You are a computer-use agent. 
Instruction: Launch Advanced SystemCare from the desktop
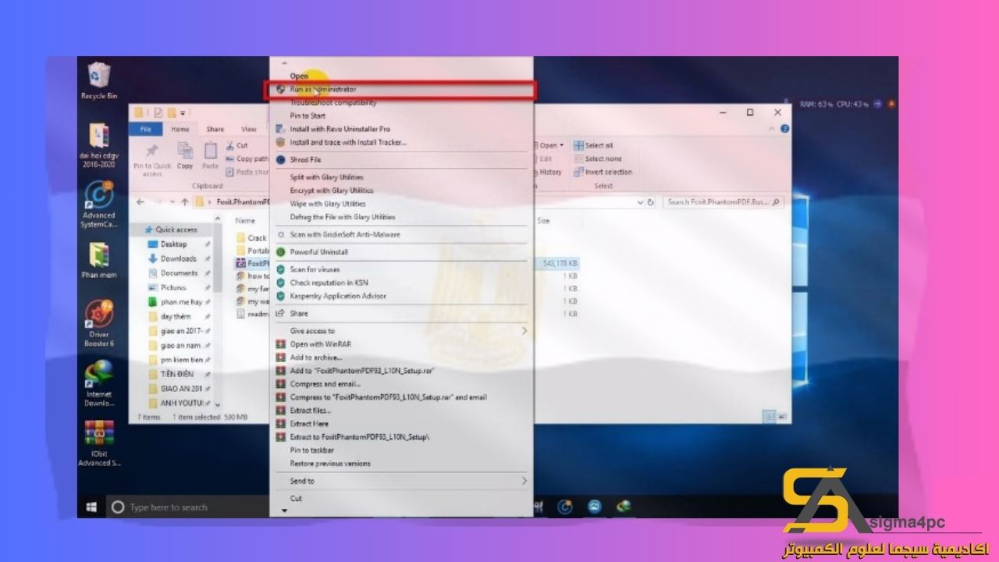(99, 205)
